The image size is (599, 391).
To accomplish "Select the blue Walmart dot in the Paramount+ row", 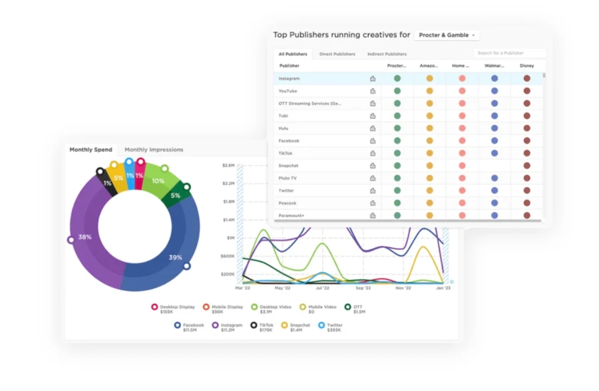I will [495, 215].
